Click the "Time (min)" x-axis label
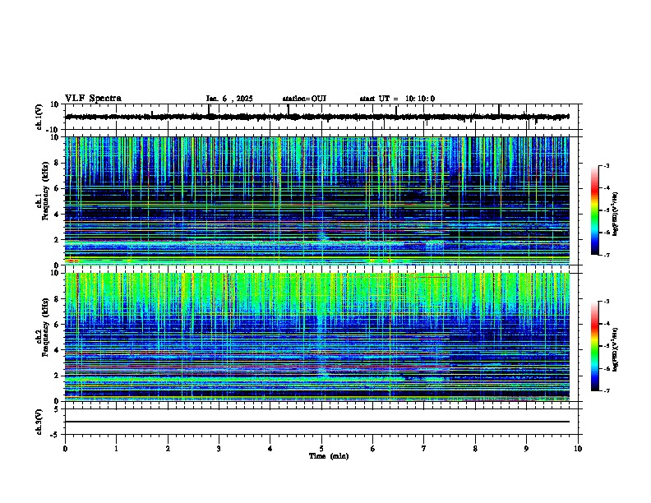651x503 pixels. pos(329,456)
